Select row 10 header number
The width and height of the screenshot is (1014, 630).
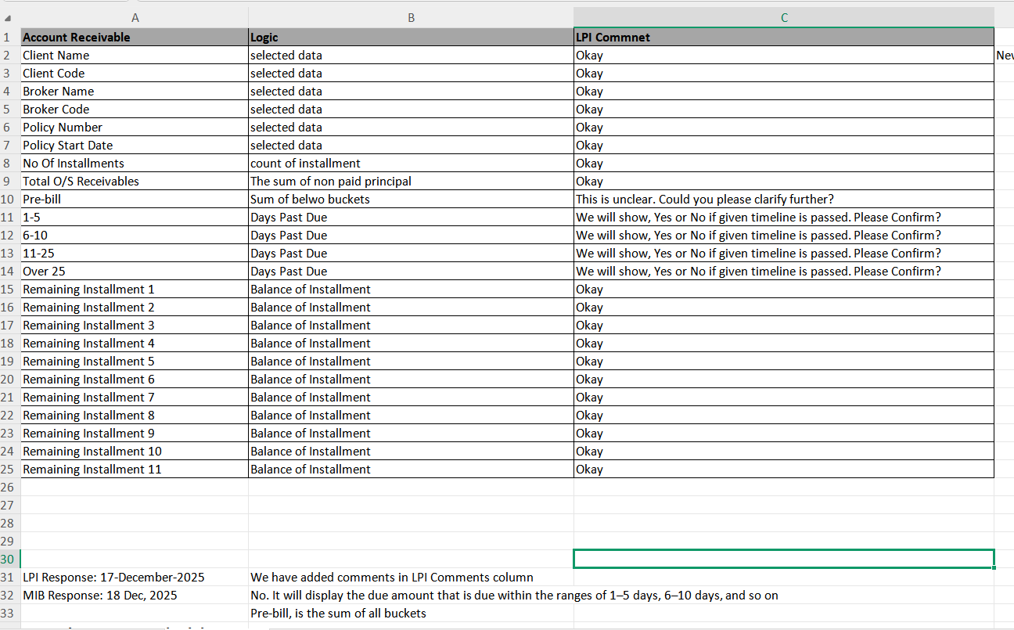(9, 200)
